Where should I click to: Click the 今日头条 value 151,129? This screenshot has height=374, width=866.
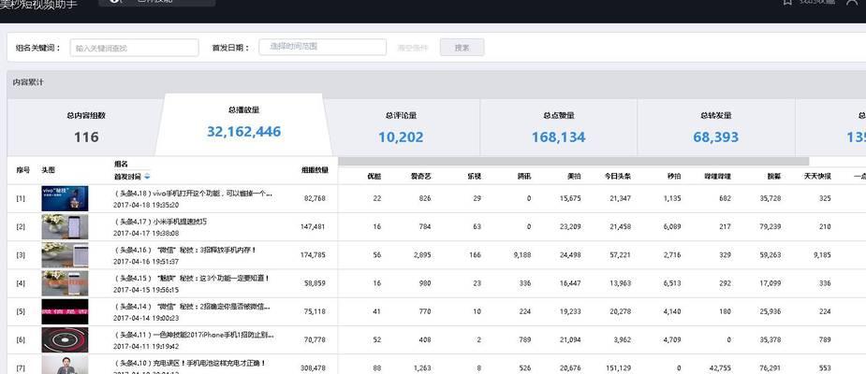(x=618, y=368)
